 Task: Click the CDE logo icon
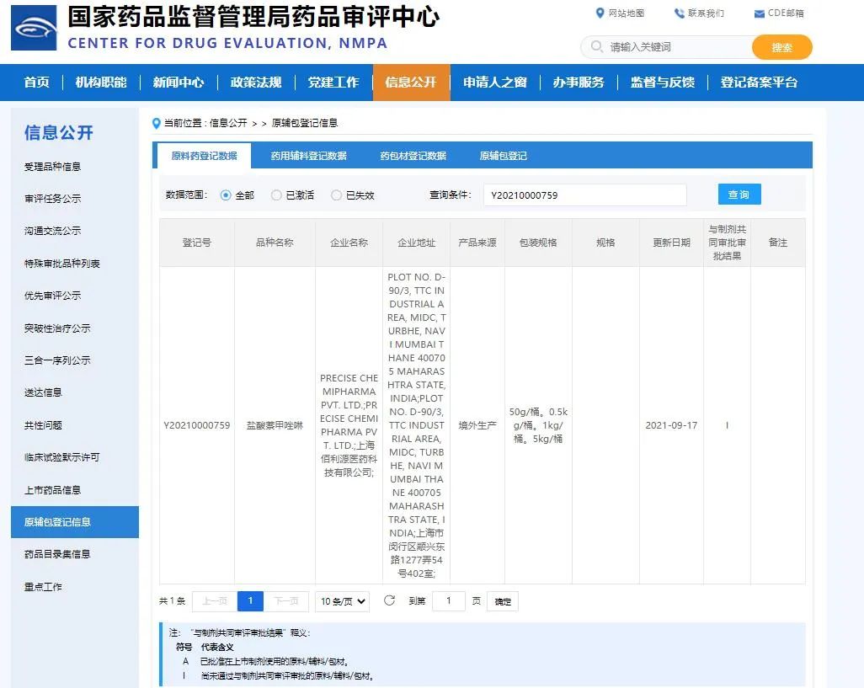click(34, 27)
